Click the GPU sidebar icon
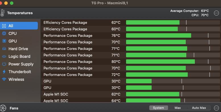 (x=4, y=41)
